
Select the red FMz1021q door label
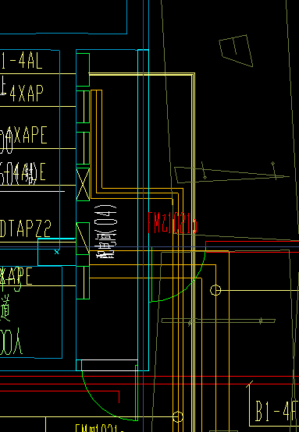tap(173, 223)
